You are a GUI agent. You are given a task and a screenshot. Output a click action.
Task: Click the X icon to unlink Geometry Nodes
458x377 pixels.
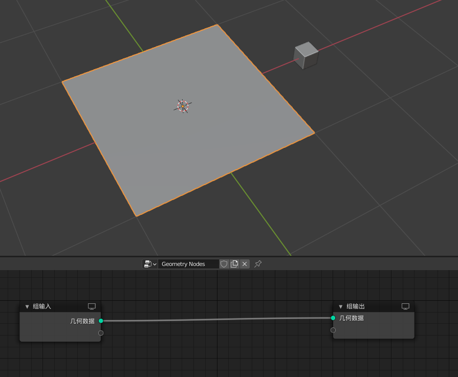pyautogui.click(x=245, y=263)
